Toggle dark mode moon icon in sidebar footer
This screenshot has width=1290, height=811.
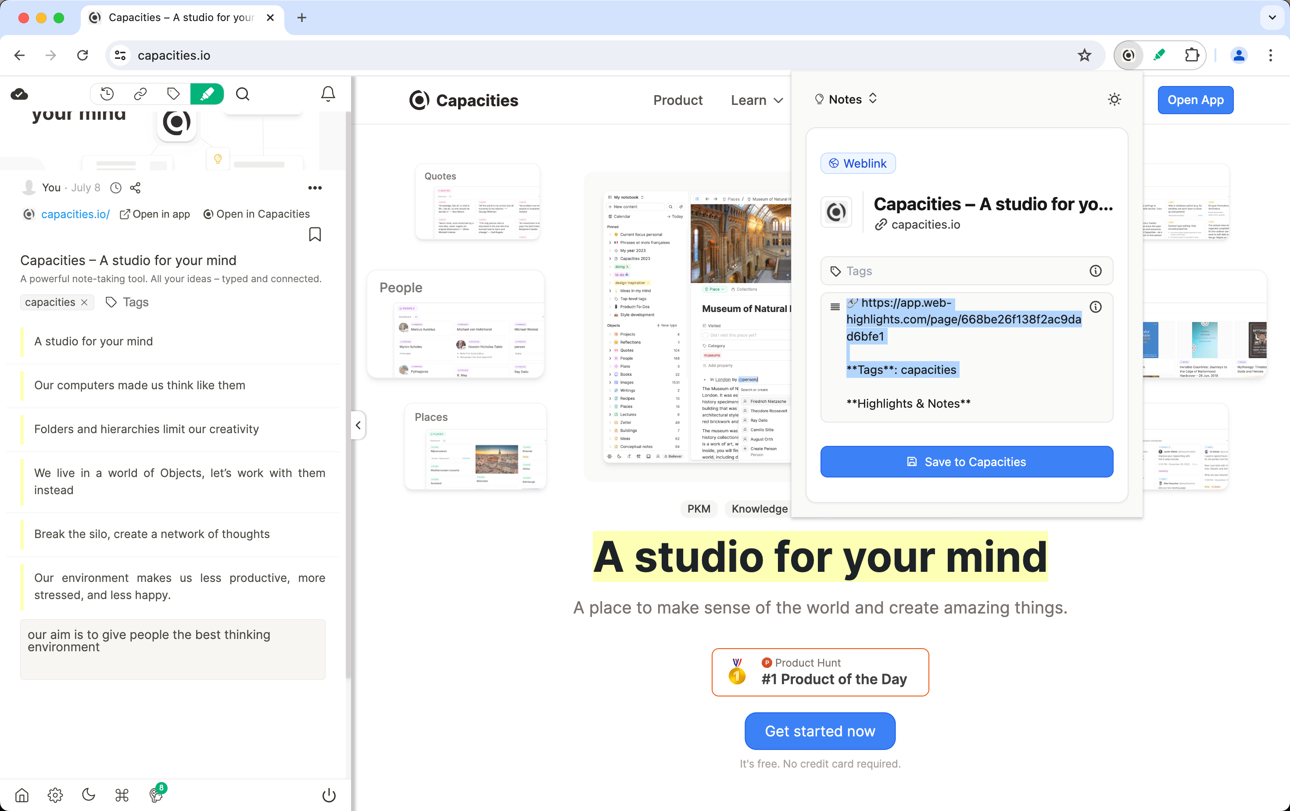coord(88,795)
